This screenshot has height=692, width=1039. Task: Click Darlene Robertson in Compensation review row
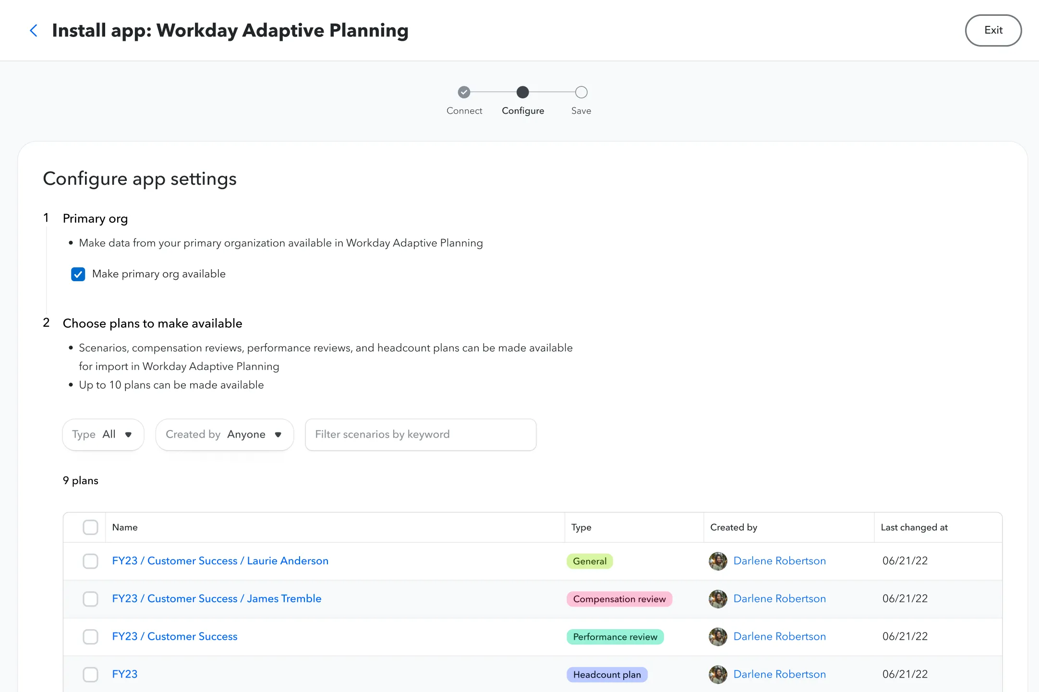point(779,598)
